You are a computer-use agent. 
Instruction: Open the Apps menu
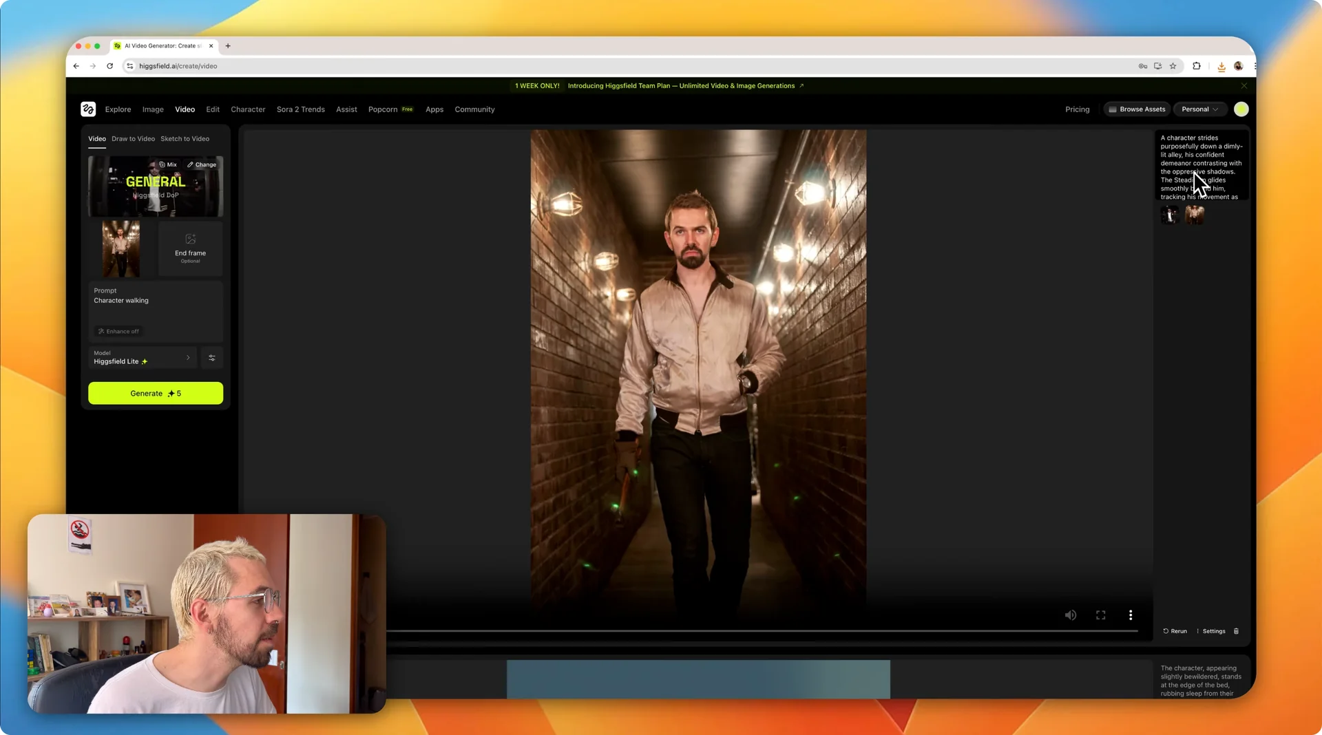[434, 109]
